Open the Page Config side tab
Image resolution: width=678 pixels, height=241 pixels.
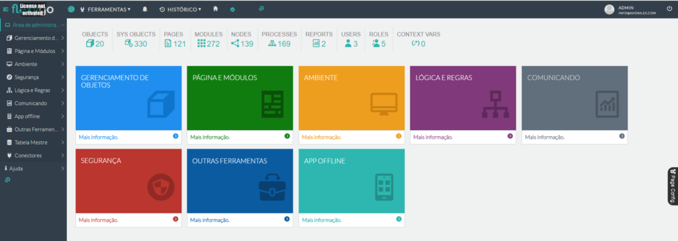(x=673, y=186)
